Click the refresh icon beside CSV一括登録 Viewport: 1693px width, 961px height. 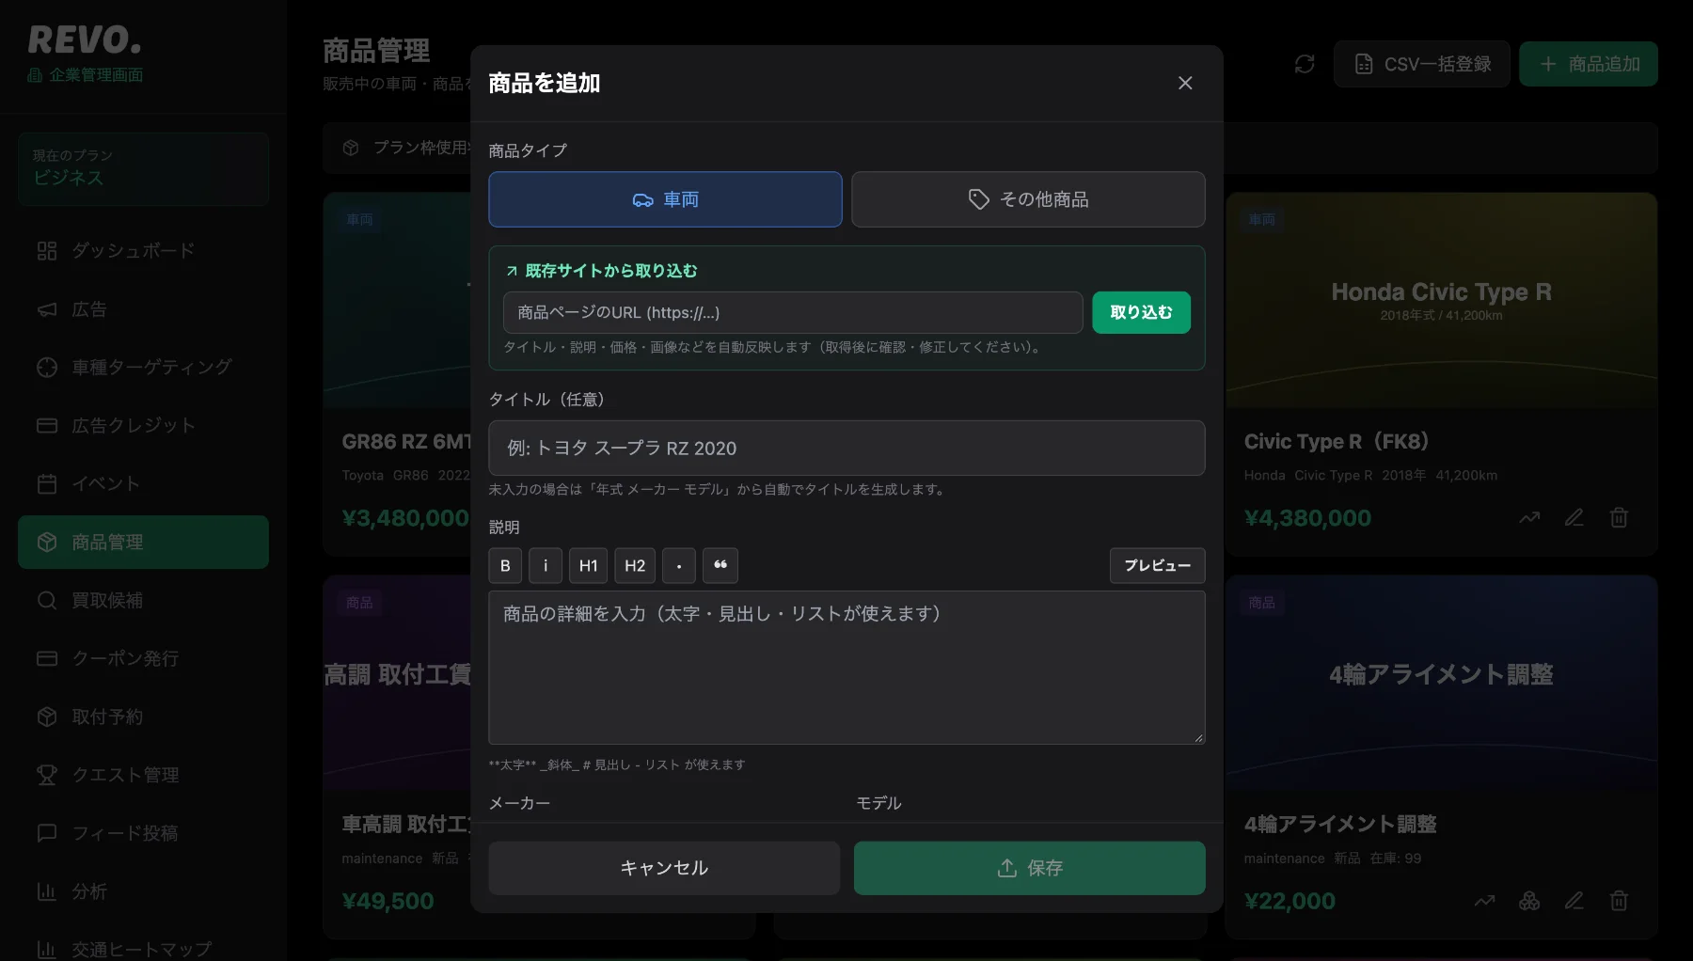pos(1305,64)
